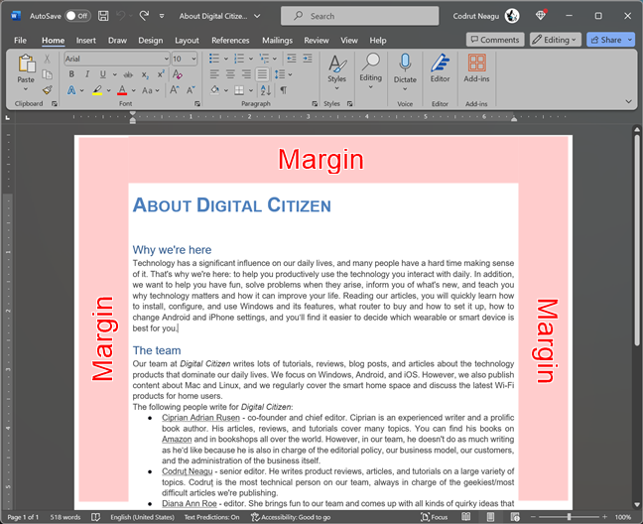The image size is (643, 524).
Task: Open Editing mode dropdown at top right
Action: 556,40
